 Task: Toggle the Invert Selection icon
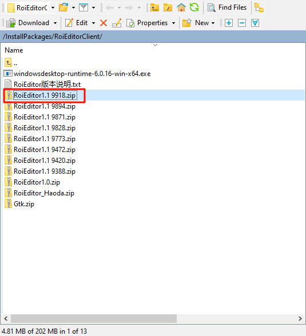click(x=255, y=23)
